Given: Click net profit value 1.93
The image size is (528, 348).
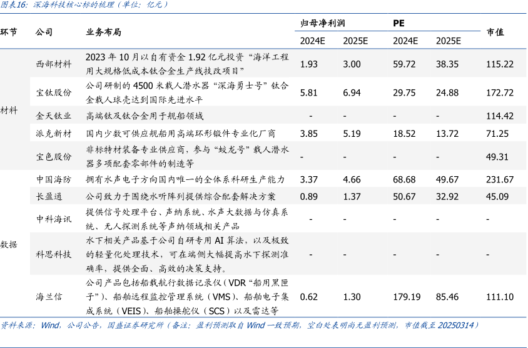Looking at the screenshot, I should tap(309, 64).
